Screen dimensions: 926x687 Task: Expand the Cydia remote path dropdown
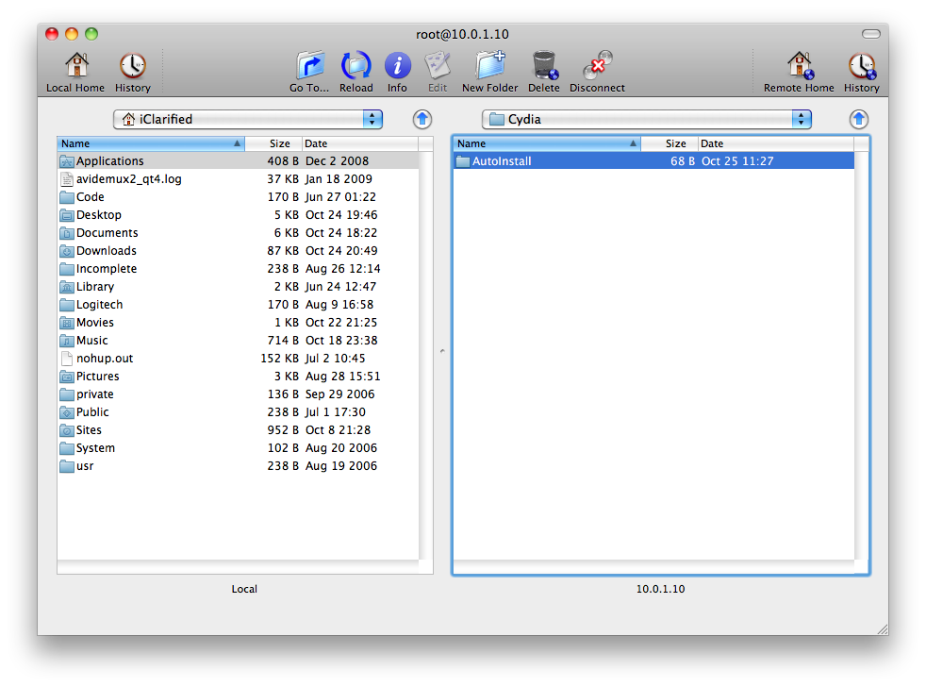pos(801,119)
